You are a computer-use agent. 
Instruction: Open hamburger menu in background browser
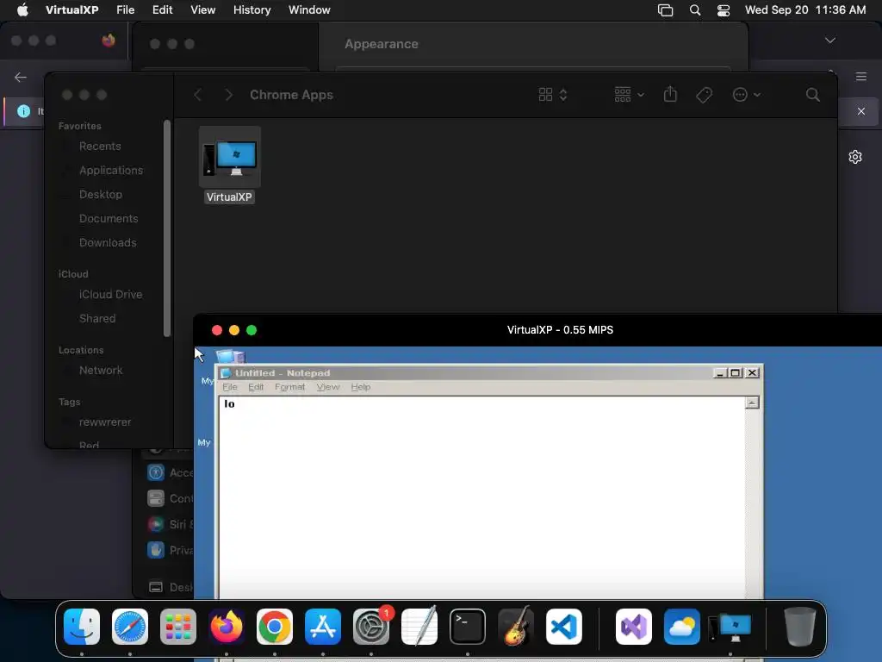point(861,77)
